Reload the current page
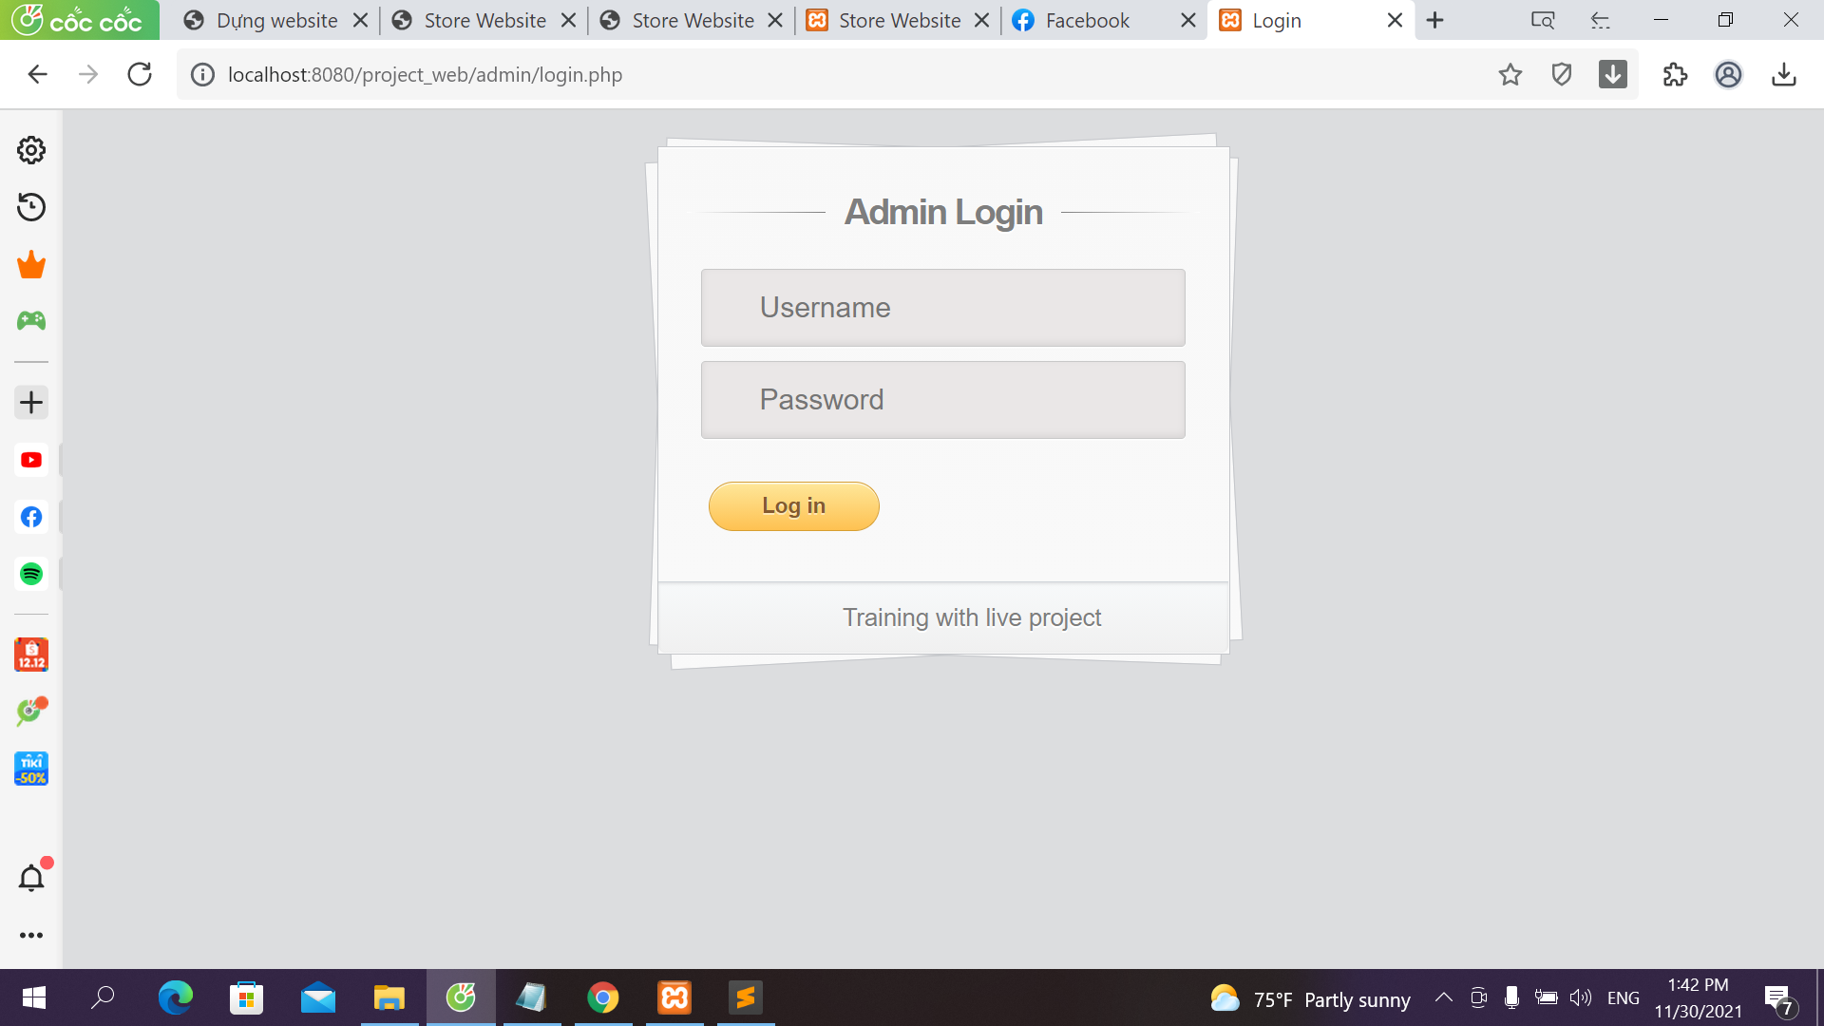The width and height of the screenshot is (1824, 1026). [x=140, y=74]
